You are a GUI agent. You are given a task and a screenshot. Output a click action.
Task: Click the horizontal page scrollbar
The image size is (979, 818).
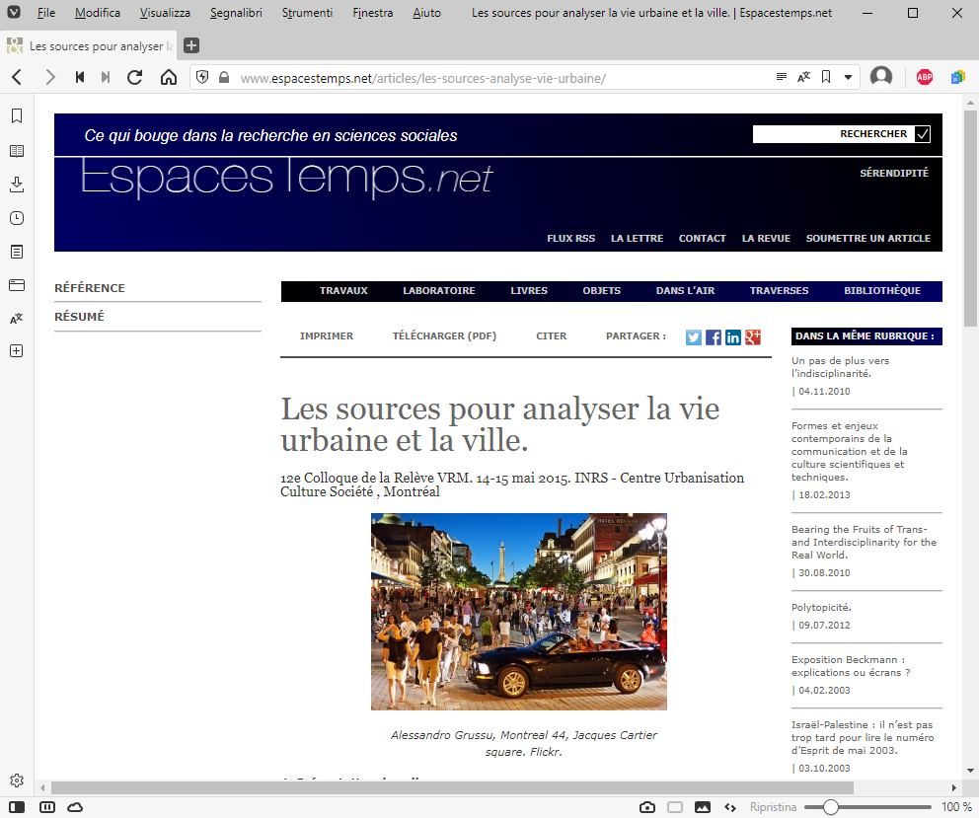451,787
